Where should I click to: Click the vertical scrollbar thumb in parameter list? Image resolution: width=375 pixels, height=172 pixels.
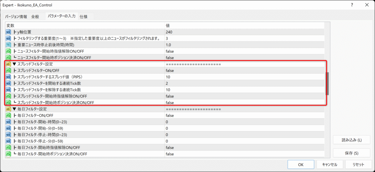click(327, 83)
